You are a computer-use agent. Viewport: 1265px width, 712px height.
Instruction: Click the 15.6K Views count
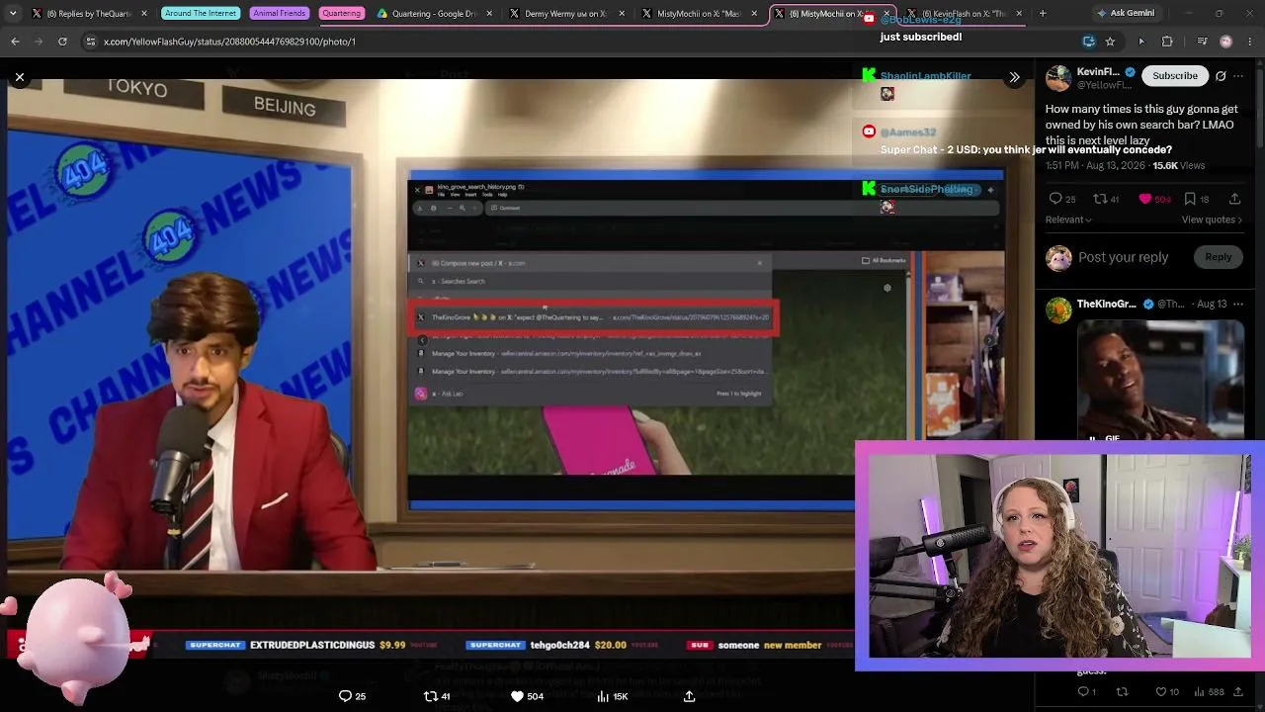pos(1178,166)
